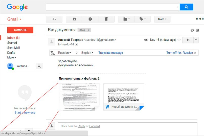The width and height of the screenshot is (204, 136).
Task: Print the conversation
Action: pyautogui.click(x=192, y=30)
